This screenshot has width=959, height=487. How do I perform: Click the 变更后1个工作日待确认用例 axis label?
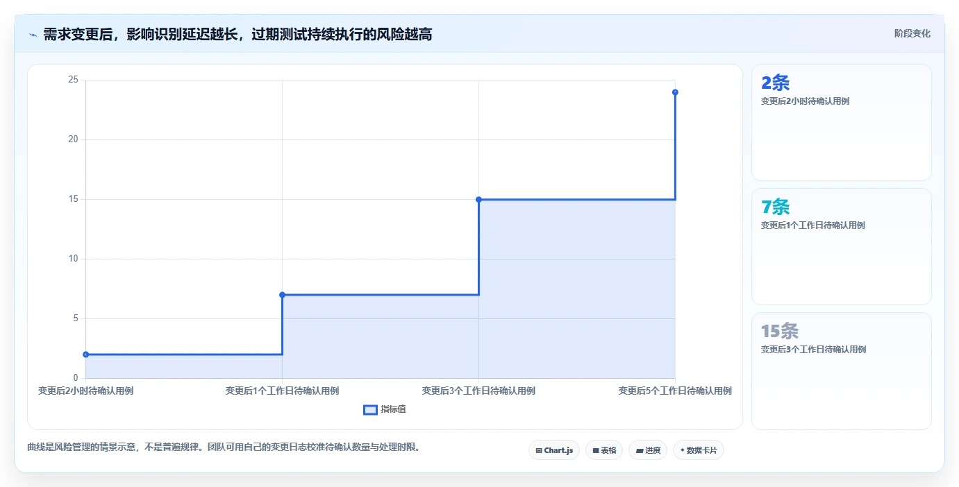(x=283, y=391)
